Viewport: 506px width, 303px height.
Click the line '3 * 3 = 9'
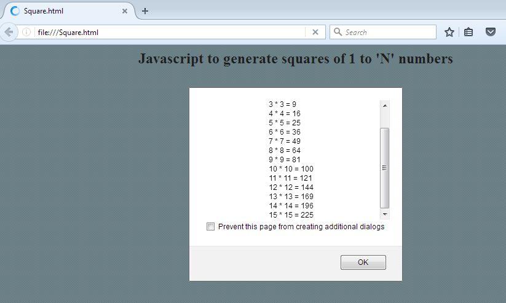[282, 104]
